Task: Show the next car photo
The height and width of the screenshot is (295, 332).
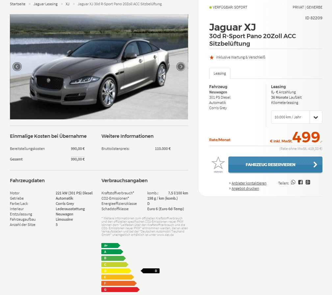Action: 181,67
